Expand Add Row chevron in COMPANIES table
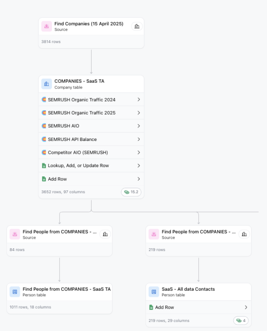This screenshot has width=267, height=331. tap(138, 179)
